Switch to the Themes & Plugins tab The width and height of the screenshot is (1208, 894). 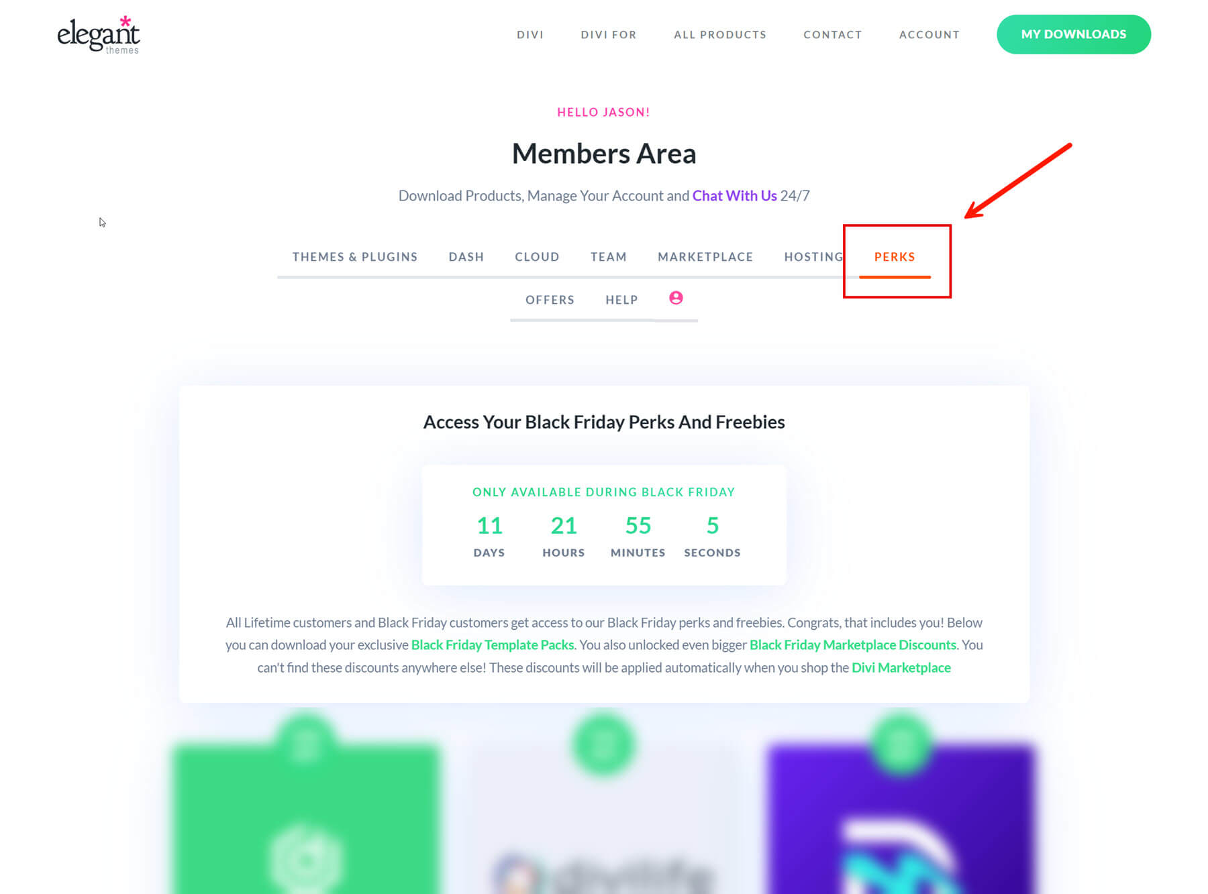click(354, 257)
